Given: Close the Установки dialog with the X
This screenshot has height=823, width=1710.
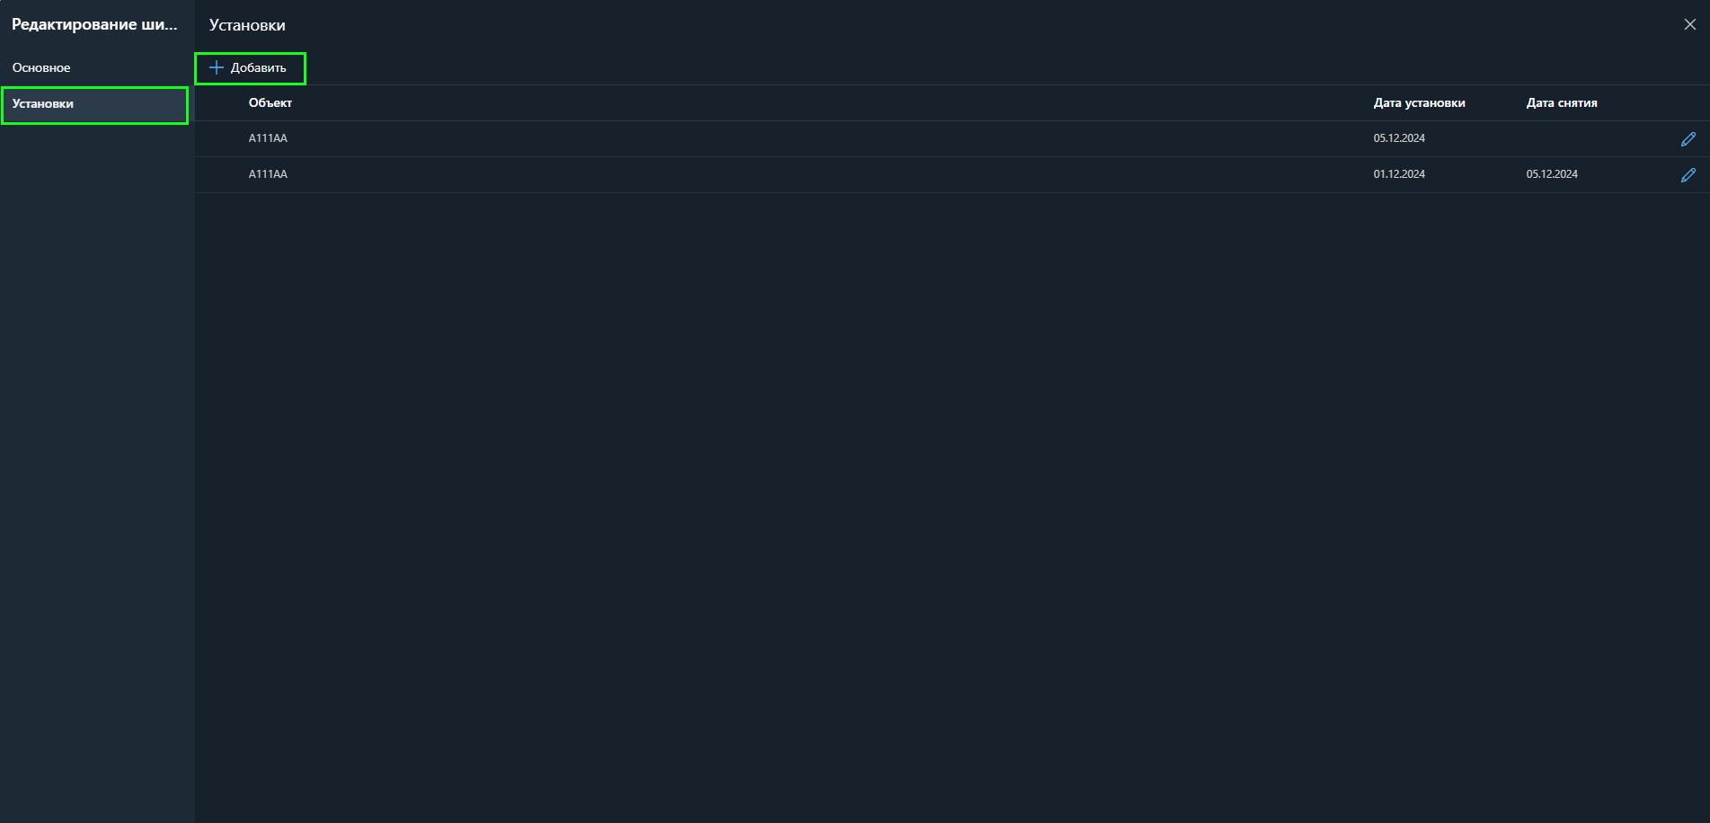Looking at the screenshot, I should click(x=1690, y=24).
